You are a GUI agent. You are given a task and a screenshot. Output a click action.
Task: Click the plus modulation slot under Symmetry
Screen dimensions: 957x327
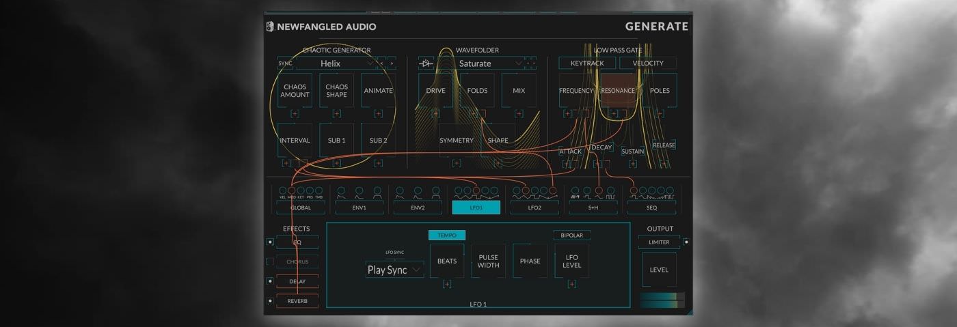pos(456,163)
